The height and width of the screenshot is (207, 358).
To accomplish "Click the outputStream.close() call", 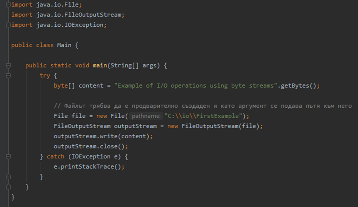I will click(89, 146).
